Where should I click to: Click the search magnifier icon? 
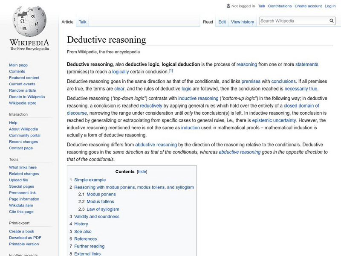coord(332,21)
